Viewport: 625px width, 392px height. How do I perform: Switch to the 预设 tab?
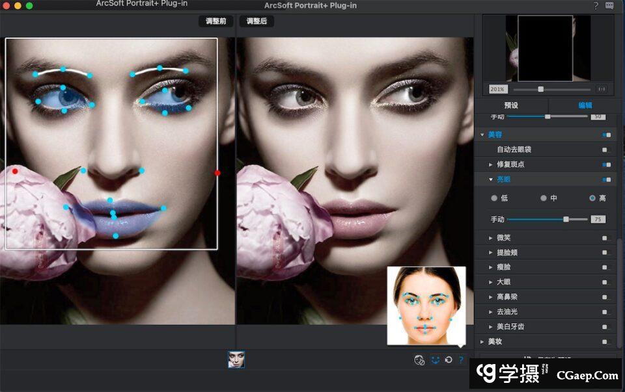(511, 105)
